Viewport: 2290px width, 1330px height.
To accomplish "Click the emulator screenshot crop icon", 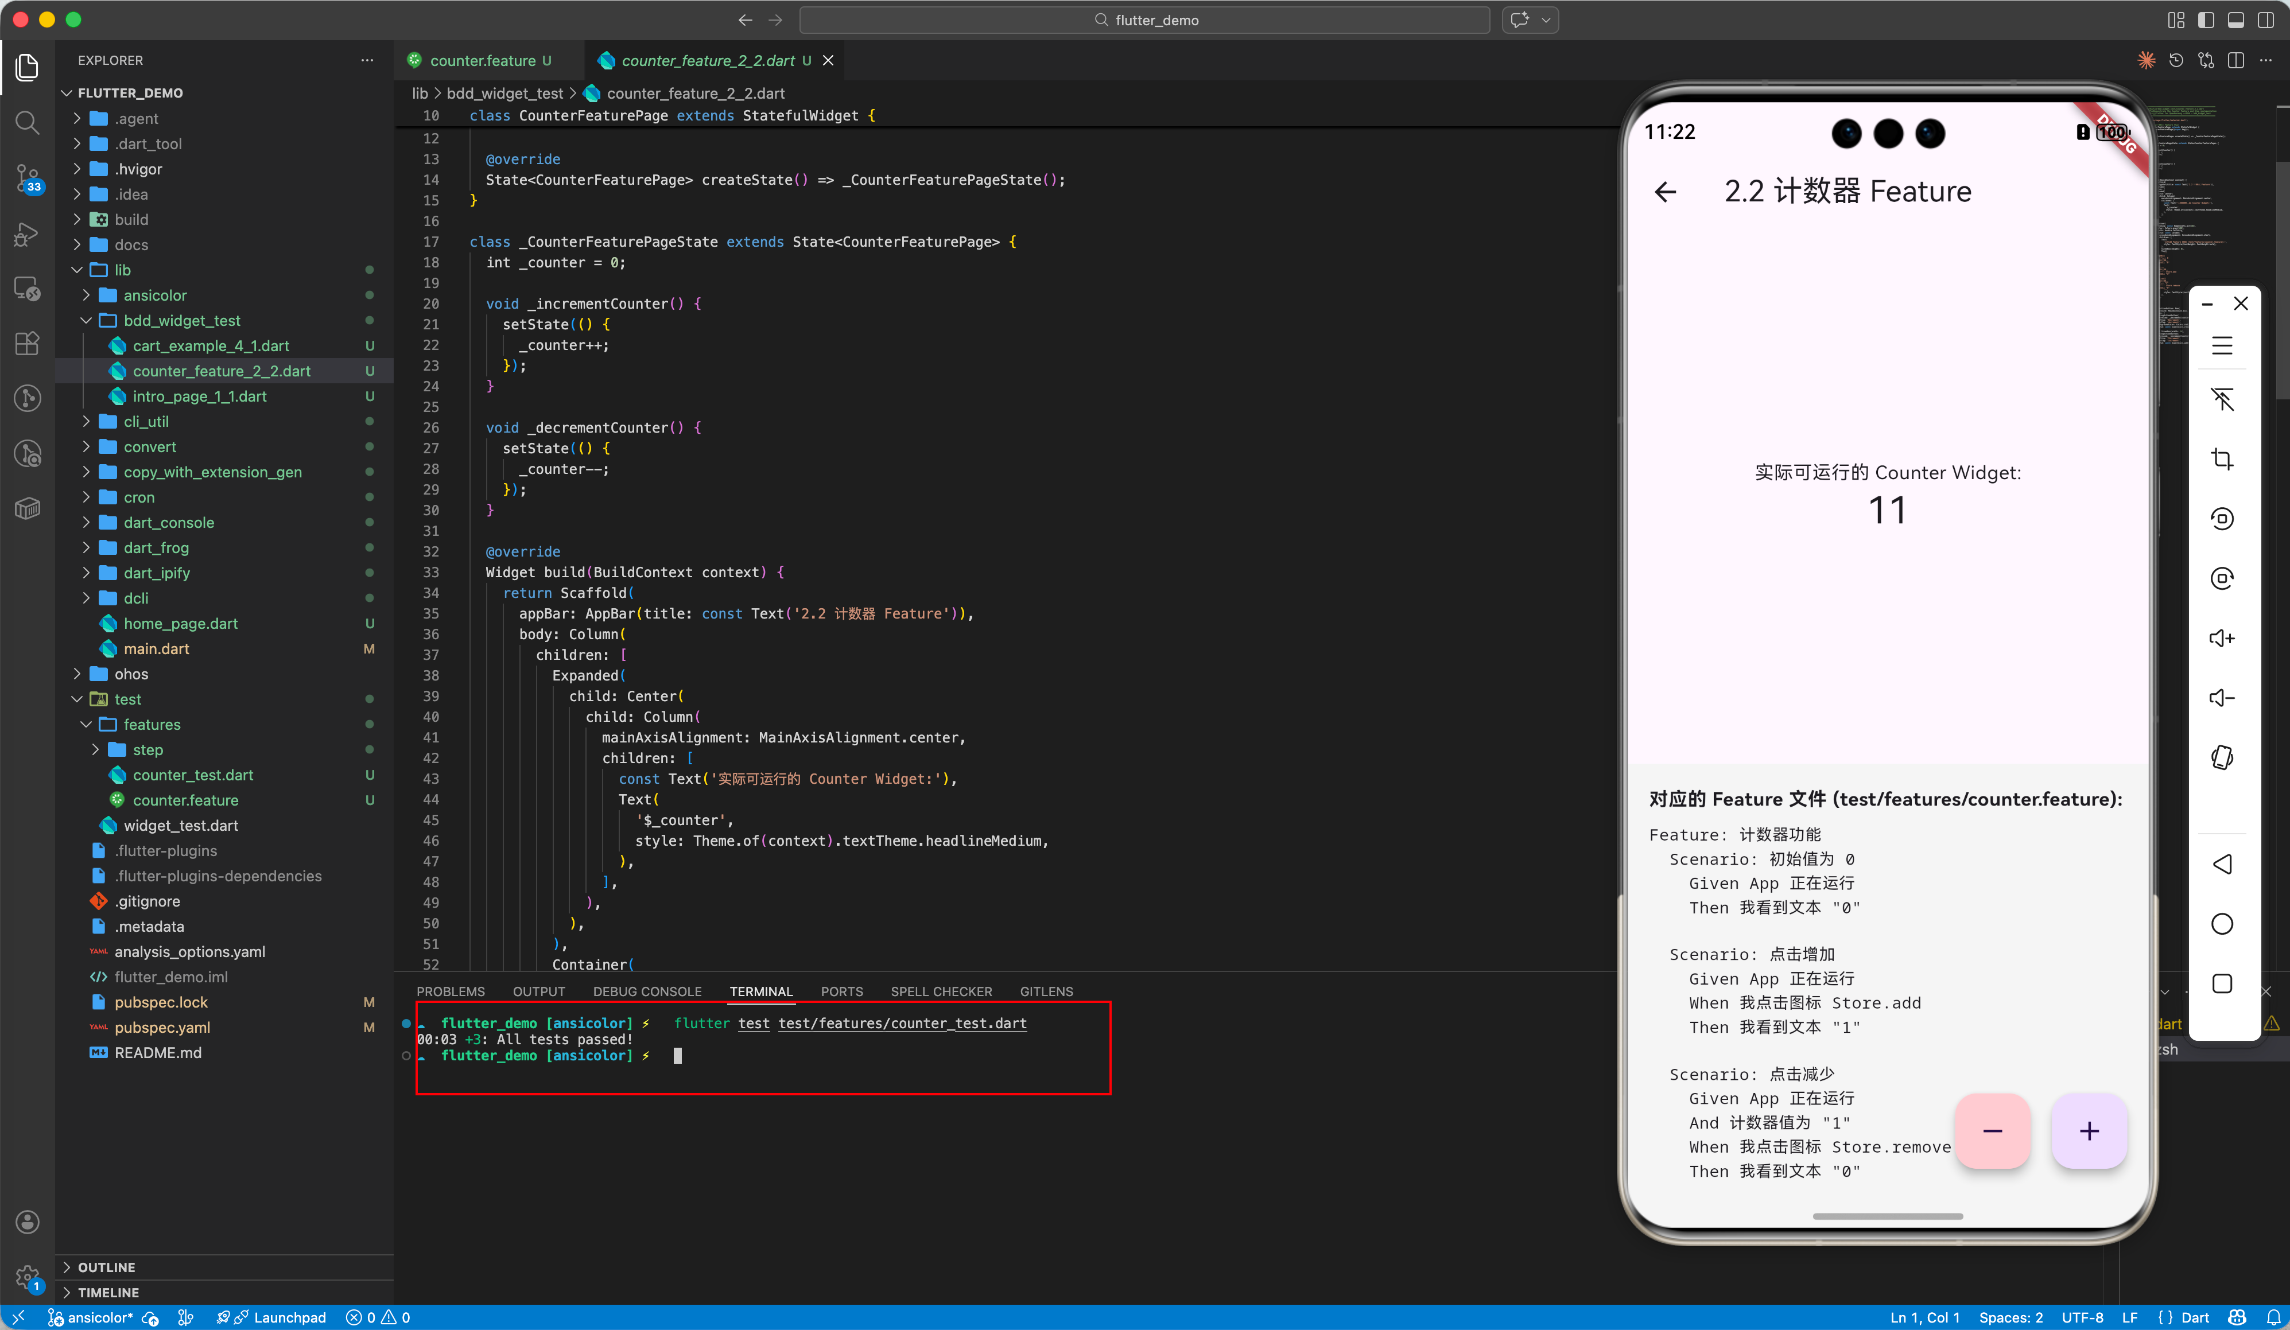I will [2222, 459].
